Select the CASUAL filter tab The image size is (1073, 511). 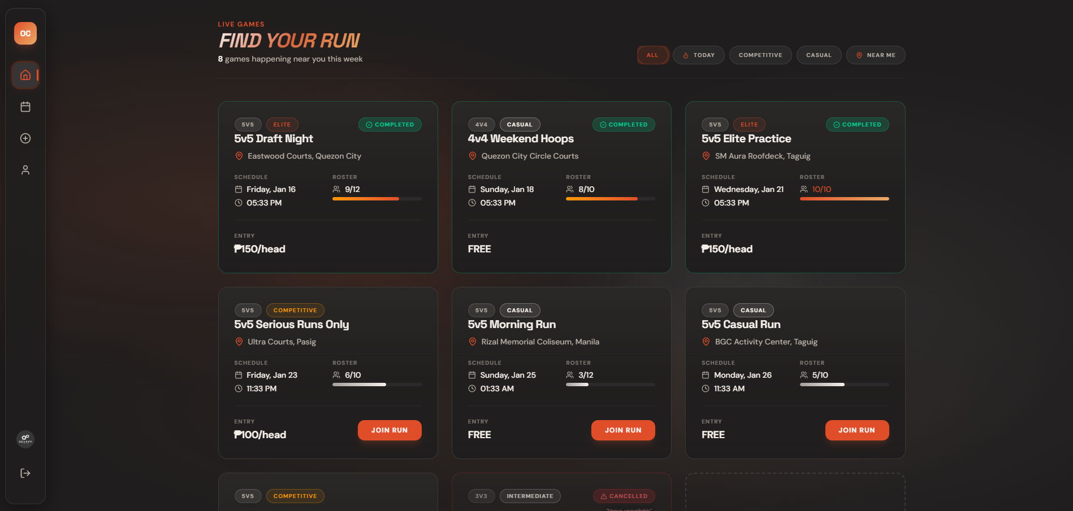819,55
